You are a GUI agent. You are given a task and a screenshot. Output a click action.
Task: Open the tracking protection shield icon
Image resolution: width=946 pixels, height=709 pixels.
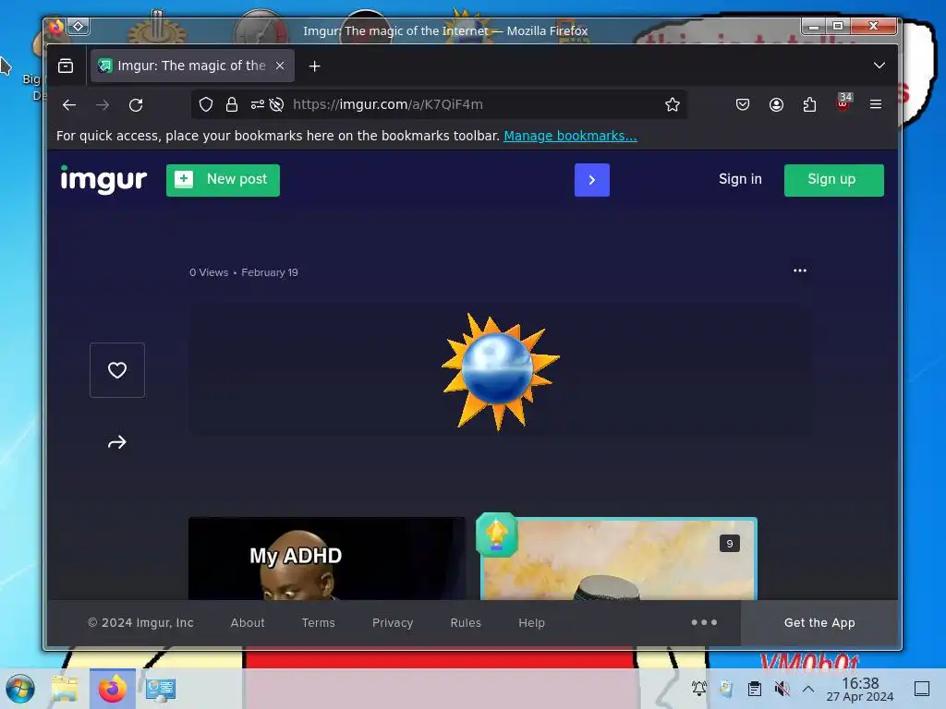point(206,105)
